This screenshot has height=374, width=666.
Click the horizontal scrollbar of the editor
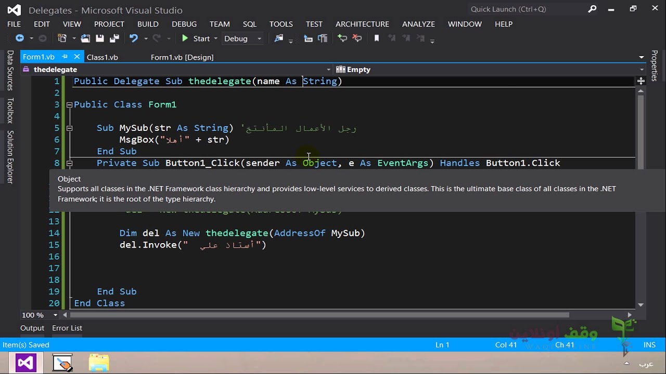319,315
